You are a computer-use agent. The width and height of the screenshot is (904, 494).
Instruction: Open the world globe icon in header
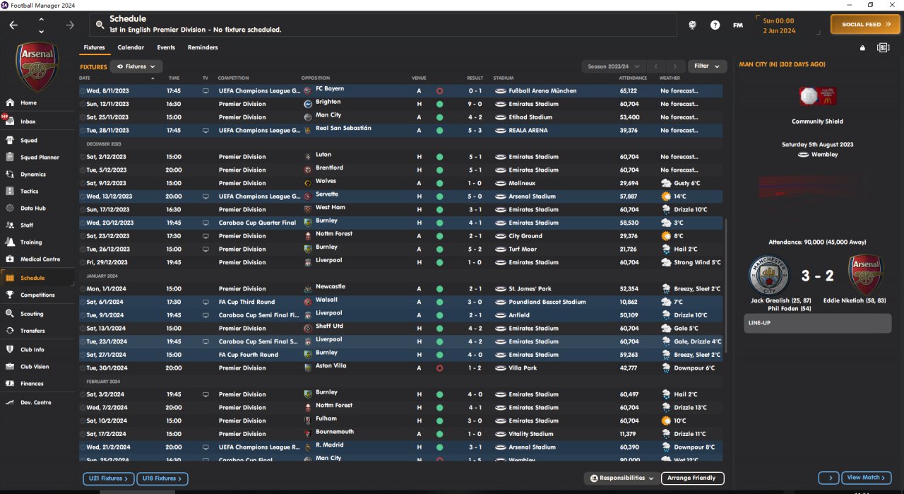(693, 25)
